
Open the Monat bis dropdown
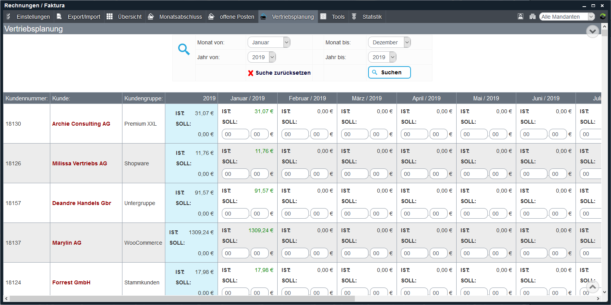[x=390, y=42]
